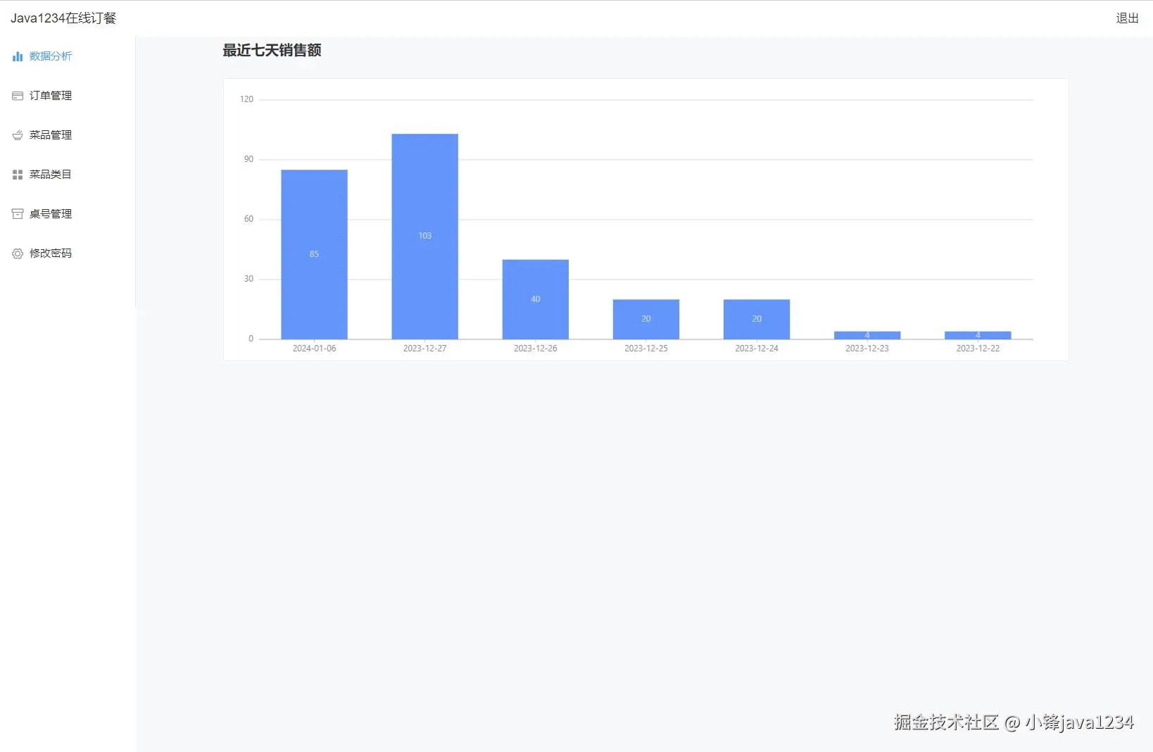Click the 菜品管理 bowl icon
Image resolution: width=1153 pixels, height=752 pixels.
(x=18, y=135)
